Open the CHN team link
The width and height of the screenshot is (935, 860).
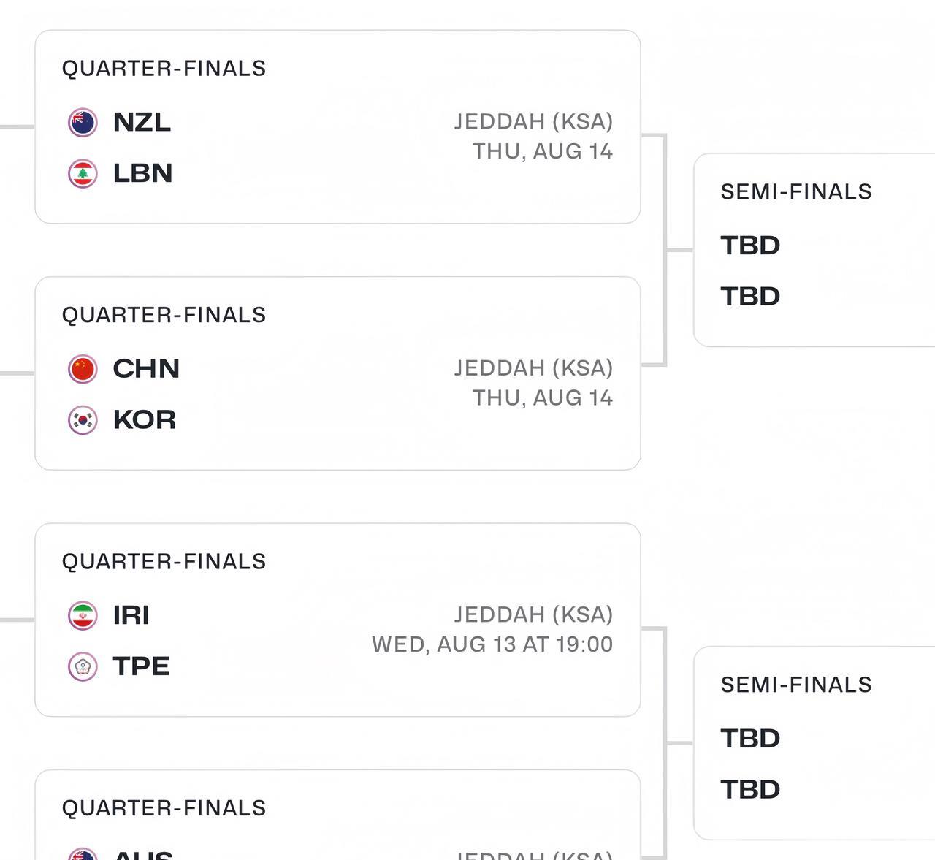click(146, 369)
